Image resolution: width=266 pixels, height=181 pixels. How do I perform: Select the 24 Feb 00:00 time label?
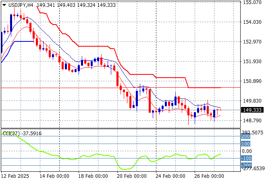point(170,176)
